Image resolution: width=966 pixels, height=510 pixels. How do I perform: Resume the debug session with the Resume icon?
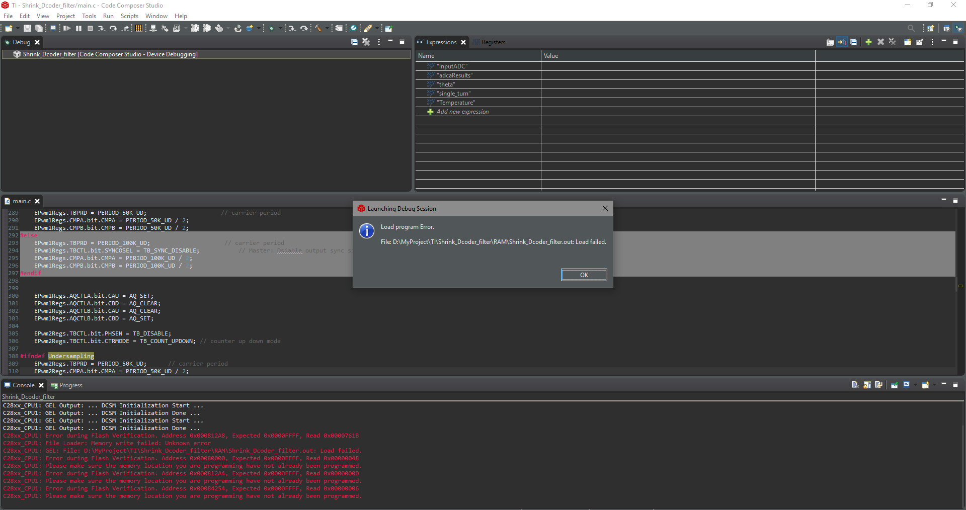[67, 29]
